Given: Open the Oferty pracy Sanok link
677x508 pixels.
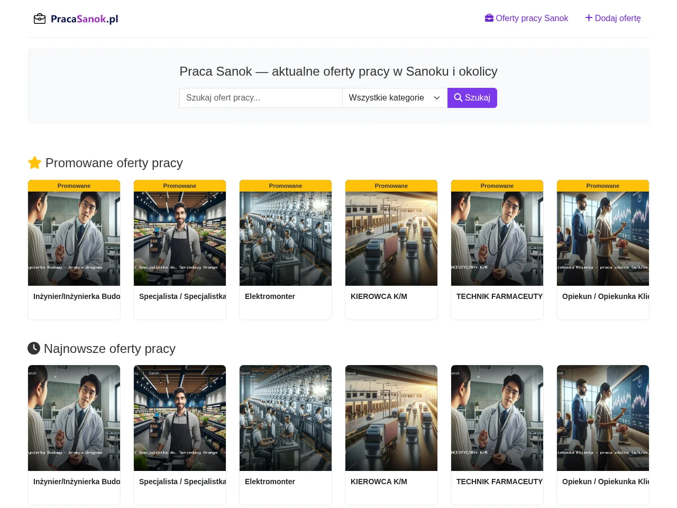Looking at the screenshot, I should [526, 19].
